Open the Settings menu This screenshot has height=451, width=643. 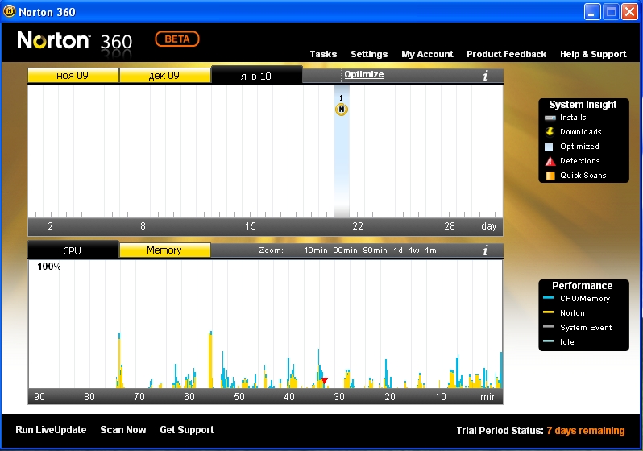[369, 54]
